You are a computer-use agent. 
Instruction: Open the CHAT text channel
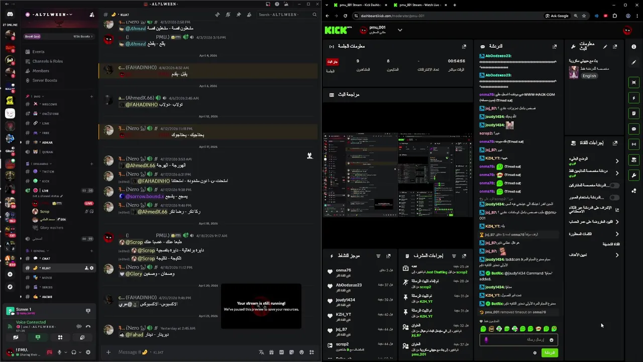(59, 258)
